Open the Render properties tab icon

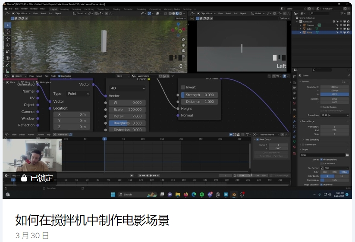(294, 83)
